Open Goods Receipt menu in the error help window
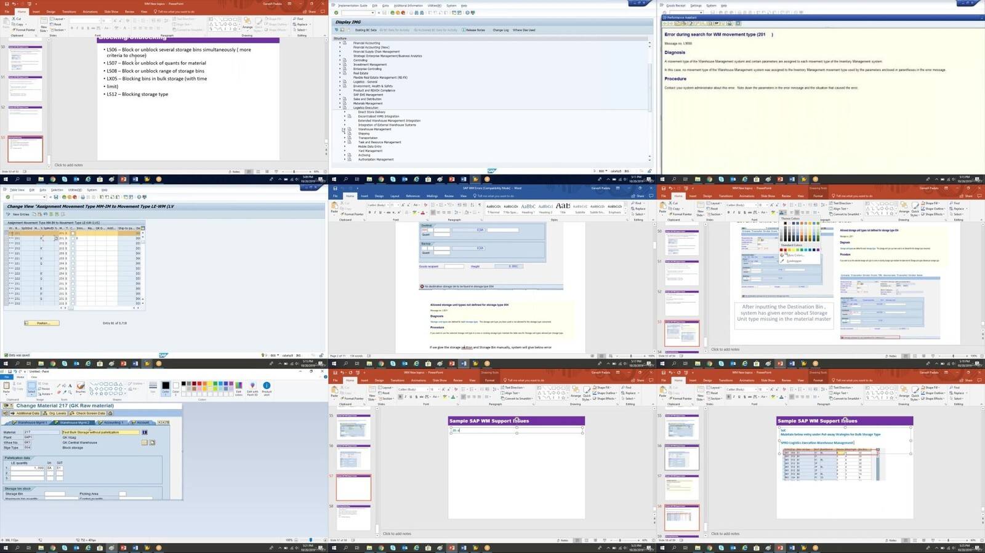 pyautogui.click(x=675, y=6)
